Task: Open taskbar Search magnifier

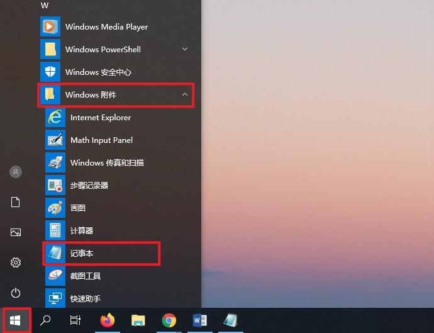Action: tap(45, 320)
